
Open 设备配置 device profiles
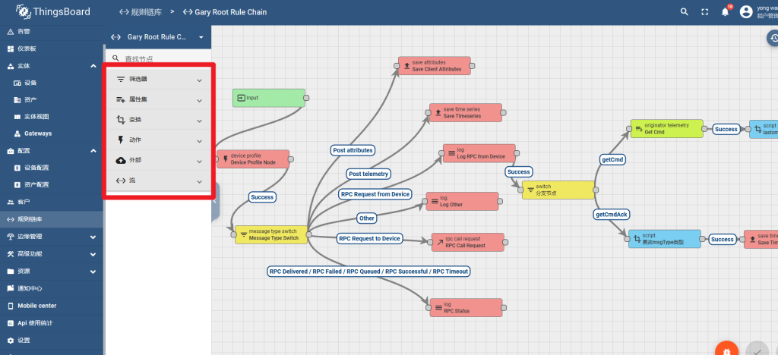[52, 168]
